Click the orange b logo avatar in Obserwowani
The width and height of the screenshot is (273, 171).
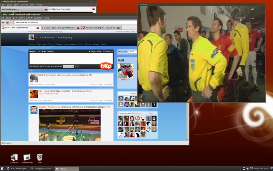coord(138,118)
